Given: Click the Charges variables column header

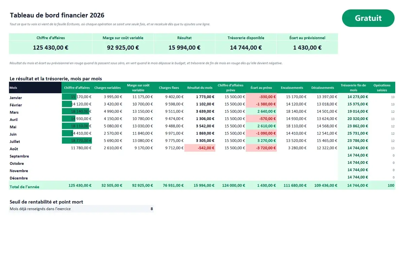Looking at the screenshot, I should pyautogui.click(x=107, y=87).
